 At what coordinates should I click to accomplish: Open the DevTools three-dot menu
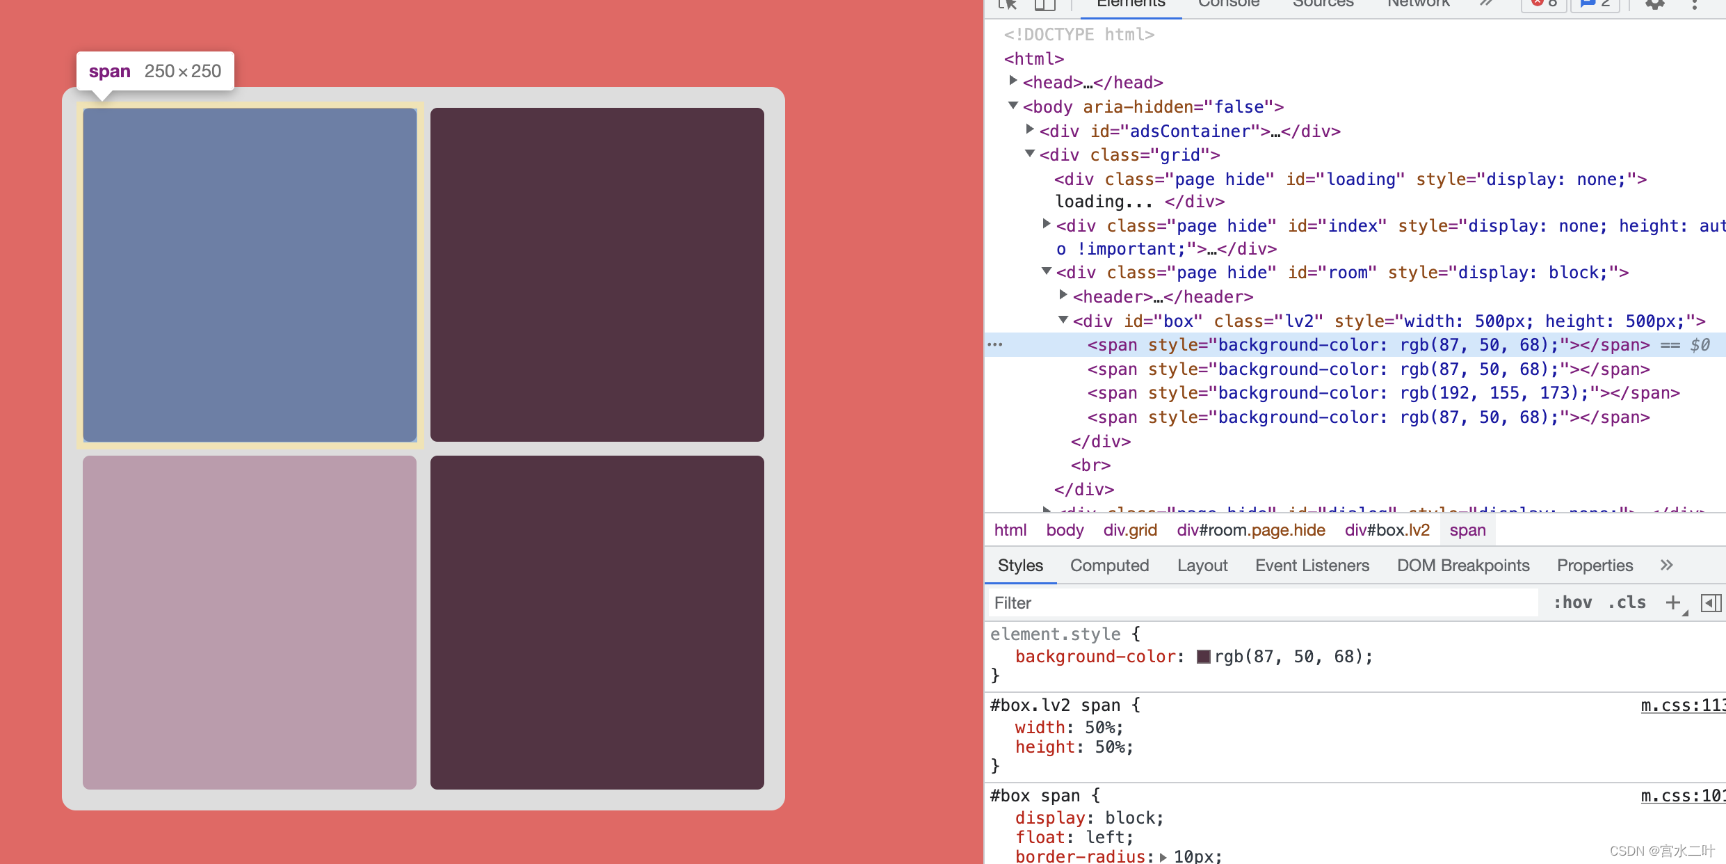click(1695, 4)
